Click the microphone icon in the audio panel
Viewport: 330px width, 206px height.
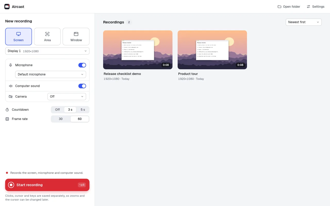tap(11, 65)
